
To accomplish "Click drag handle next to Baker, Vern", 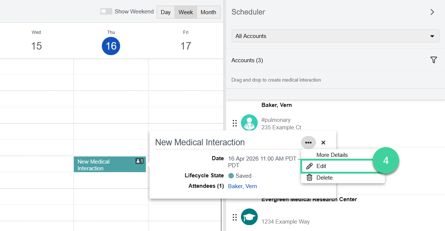I will [235, 123].
